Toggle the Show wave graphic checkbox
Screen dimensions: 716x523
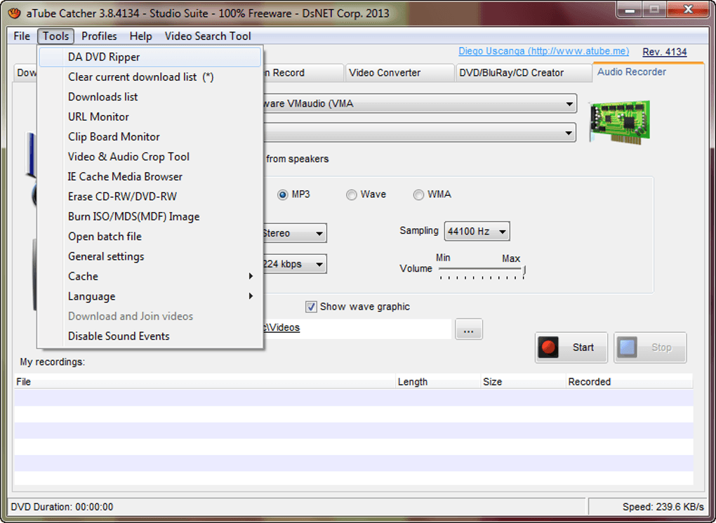click(311, 307)
